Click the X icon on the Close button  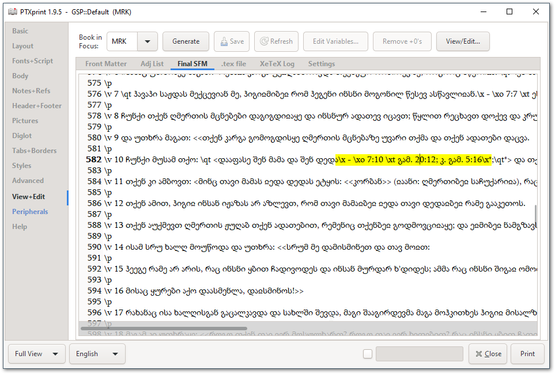pyautogui.click(x=478, y=353)
